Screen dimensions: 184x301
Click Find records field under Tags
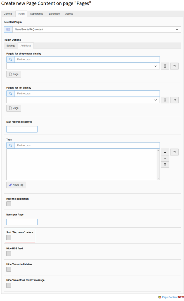click(x=87, y=145)
